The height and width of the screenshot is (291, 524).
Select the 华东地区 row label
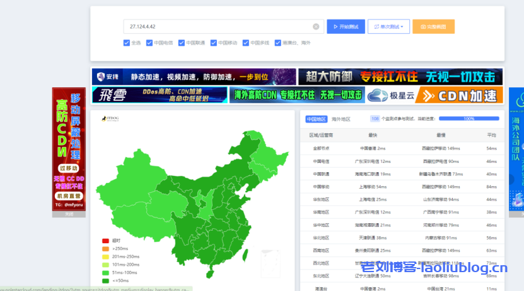point(321,199)
